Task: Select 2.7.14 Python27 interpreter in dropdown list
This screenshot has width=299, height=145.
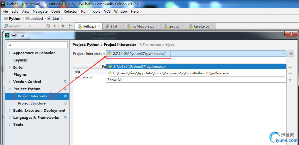Action: point(196,67)
